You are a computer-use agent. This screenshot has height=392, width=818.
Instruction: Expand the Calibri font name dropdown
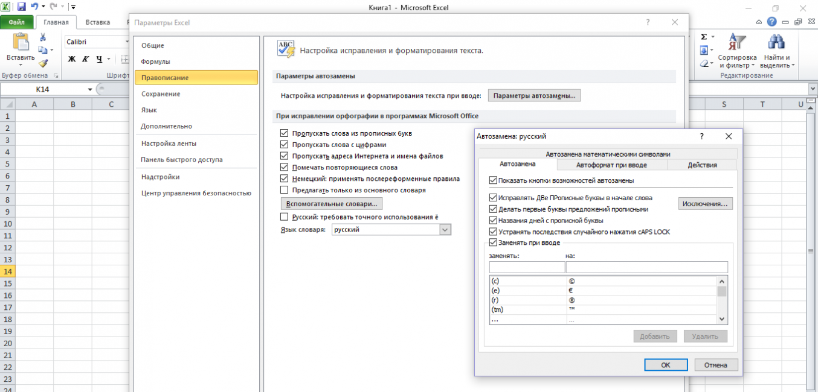pyautogui.click(x=127, y=42)
